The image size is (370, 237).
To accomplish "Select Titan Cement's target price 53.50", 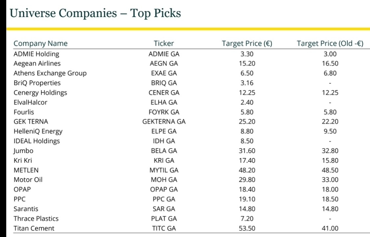I will (247, 228).
